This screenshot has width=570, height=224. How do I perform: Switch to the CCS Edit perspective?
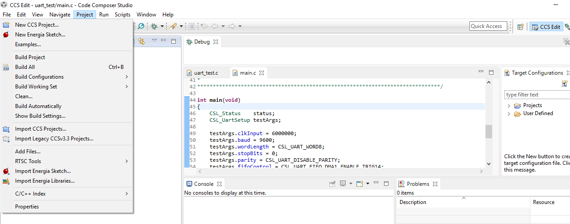coord(546,27)
